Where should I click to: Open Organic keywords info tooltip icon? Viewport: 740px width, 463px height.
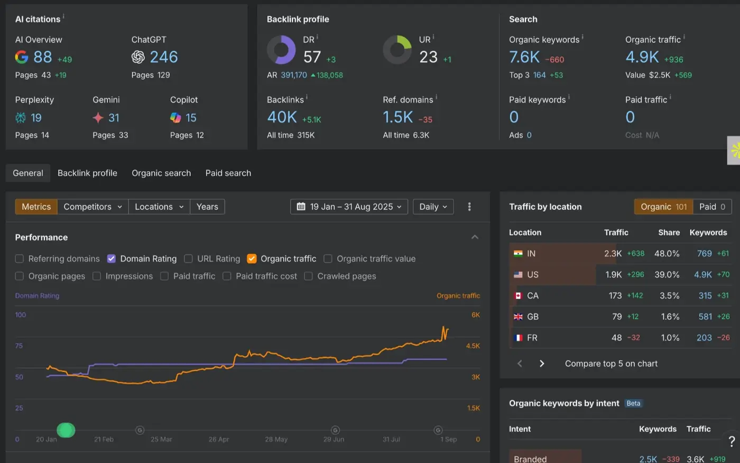tap(582, 38)
